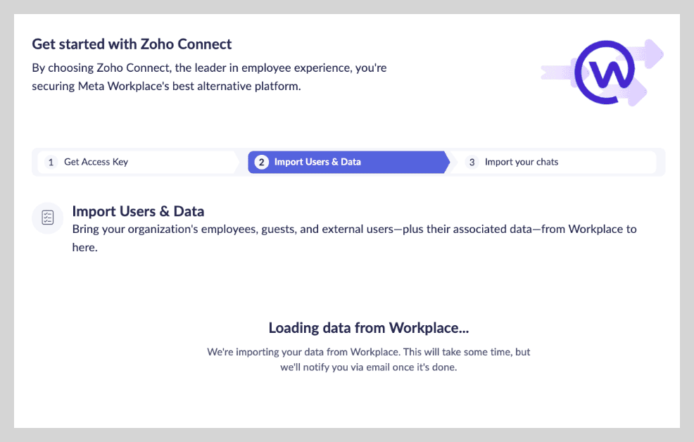Select the highlighted Import Users & Data step
Screen dimensions: 694x442
[x=317, y=162]
